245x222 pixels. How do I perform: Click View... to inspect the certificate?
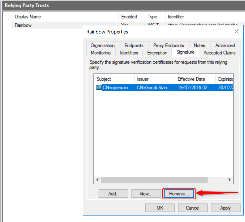pos(146,194)
